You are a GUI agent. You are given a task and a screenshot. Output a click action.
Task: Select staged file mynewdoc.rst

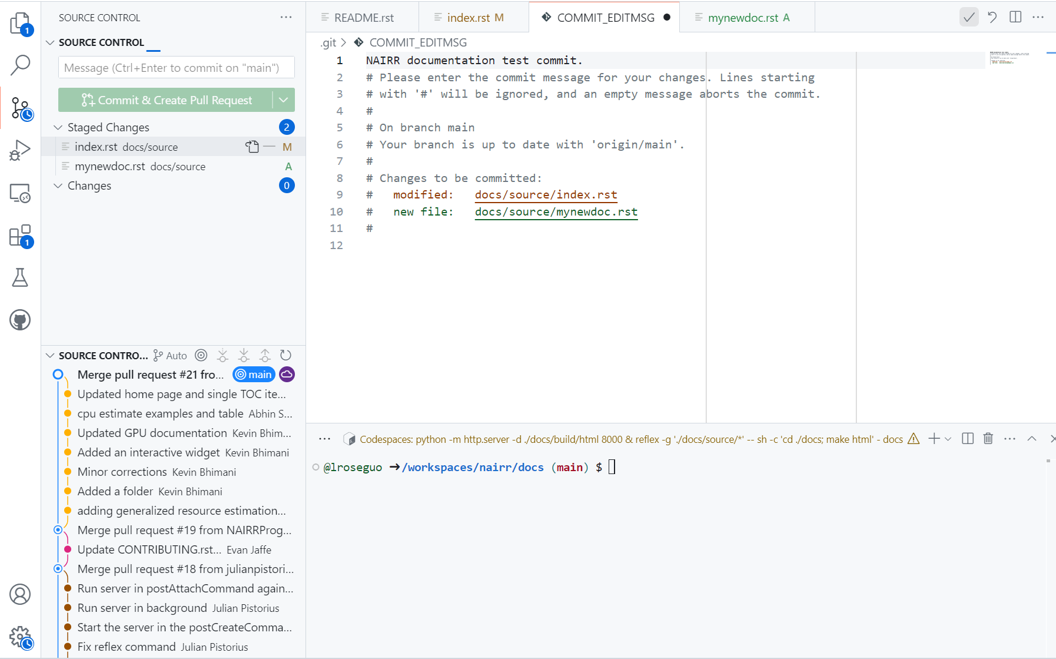coord(173,167)
